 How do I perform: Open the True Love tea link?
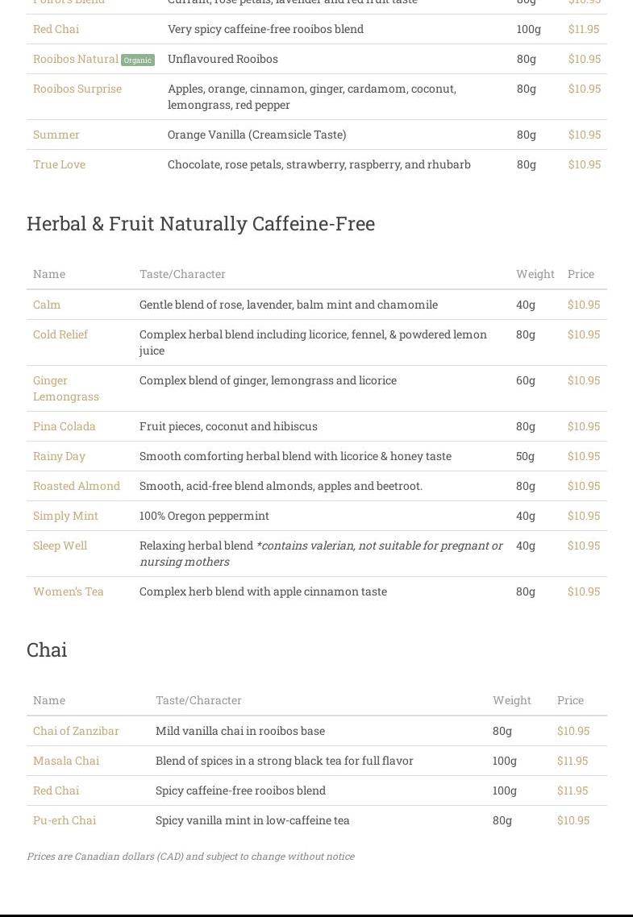(x=59, y=164)
